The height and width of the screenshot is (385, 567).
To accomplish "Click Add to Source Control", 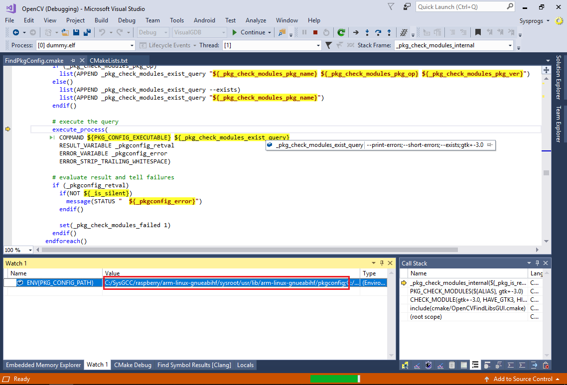I will click(x=523, y=379).
